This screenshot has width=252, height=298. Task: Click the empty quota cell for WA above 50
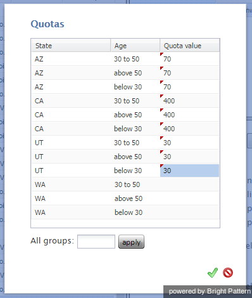[x=190, y=198]
